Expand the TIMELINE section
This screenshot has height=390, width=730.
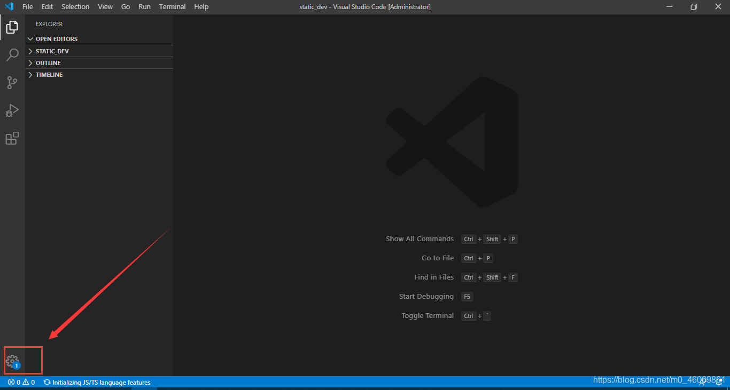pos(99,75)
